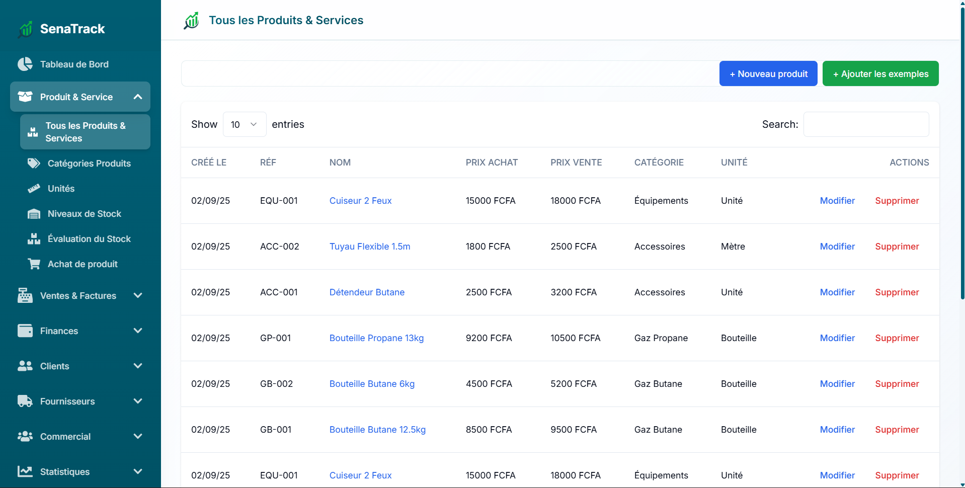
Task: Click the + Nouveau produit button
Action: (768, 74)
